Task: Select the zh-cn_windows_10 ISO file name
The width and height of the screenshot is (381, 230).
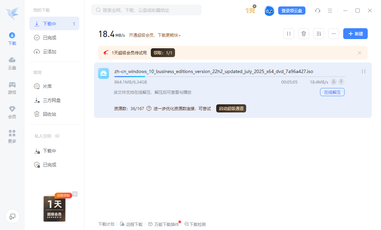Action: click(213, 71)
